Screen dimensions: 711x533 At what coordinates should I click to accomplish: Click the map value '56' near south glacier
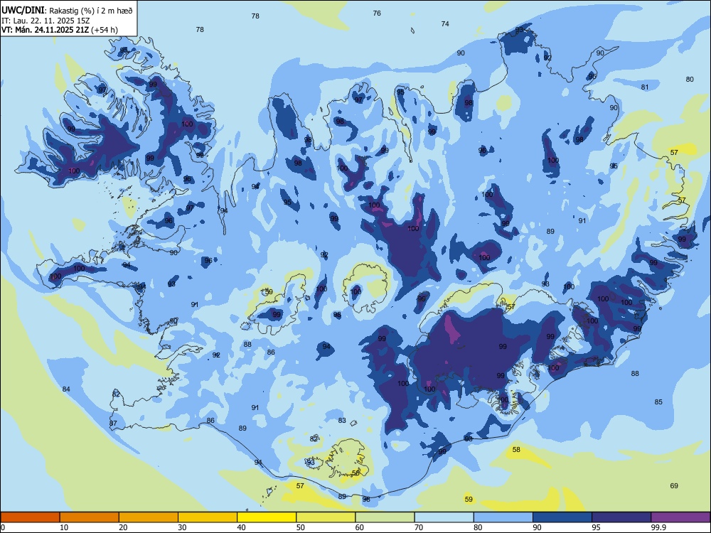coord(356,473)
